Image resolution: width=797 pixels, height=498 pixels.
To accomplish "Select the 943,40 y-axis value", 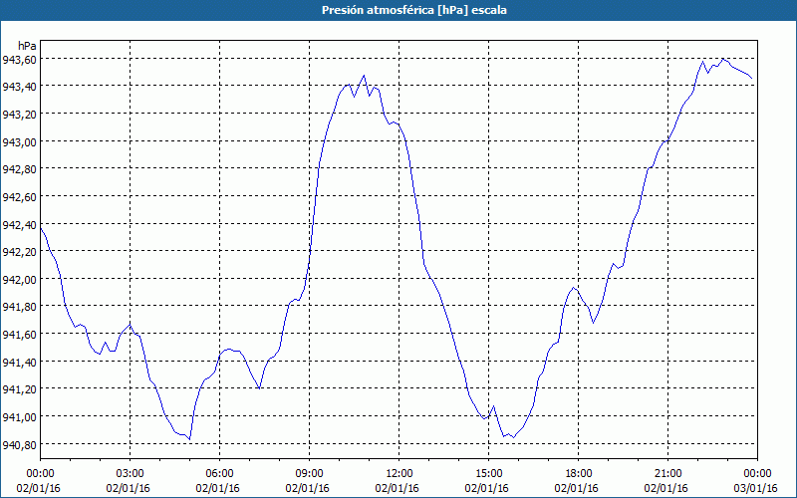I will point(19,87).
